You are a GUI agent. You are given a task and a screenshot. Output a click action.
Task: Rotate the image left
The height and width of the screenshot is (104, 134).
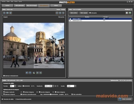(27, 73)
